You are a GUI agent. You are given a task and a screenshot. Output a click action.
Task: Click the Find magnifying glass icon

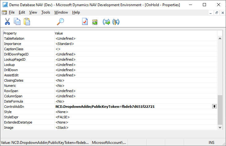point(61,22)
